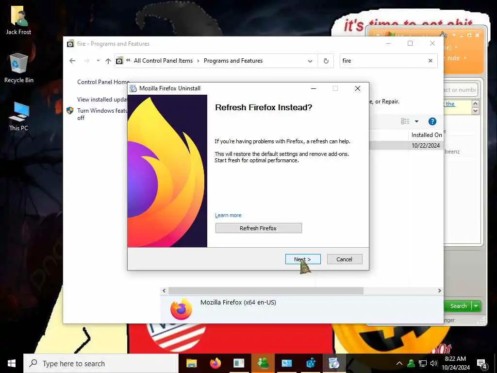Screen dimensions: 497x373
Task: Click Firefox icon in details pane
Action: pos(182,309)
